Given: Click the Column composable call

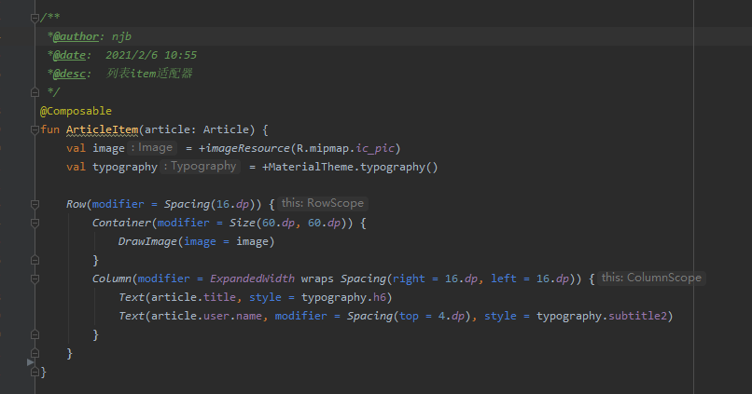Looking at the screenshot, I should pyautogui.click(x=112, y=279).
